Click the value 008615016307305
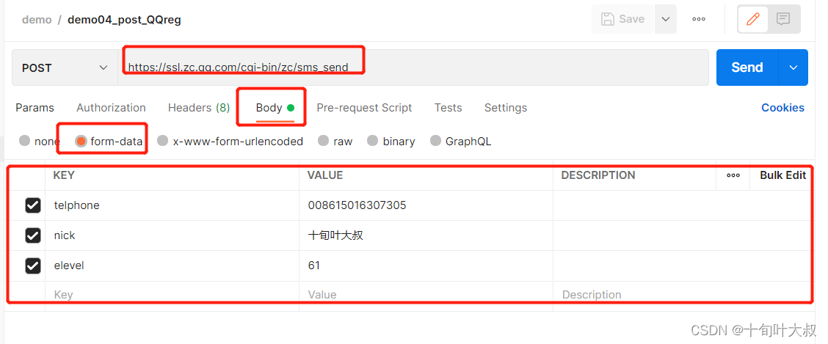828x344 pixels. [x=357, y=205]
